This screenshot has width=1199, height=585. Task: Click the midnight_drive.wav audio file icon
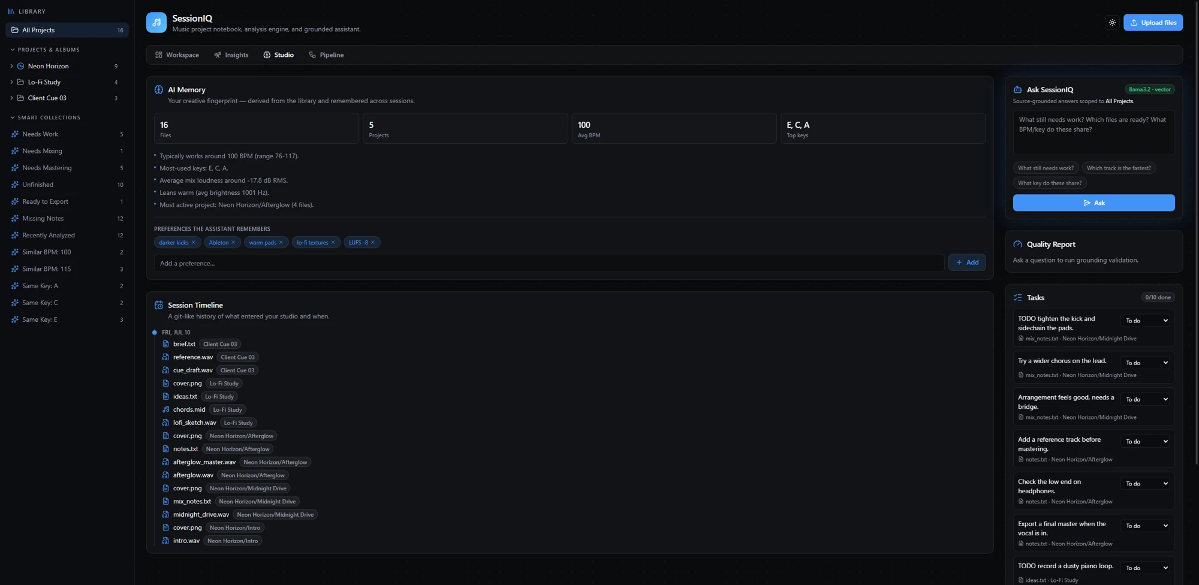(x=165, y=515)
